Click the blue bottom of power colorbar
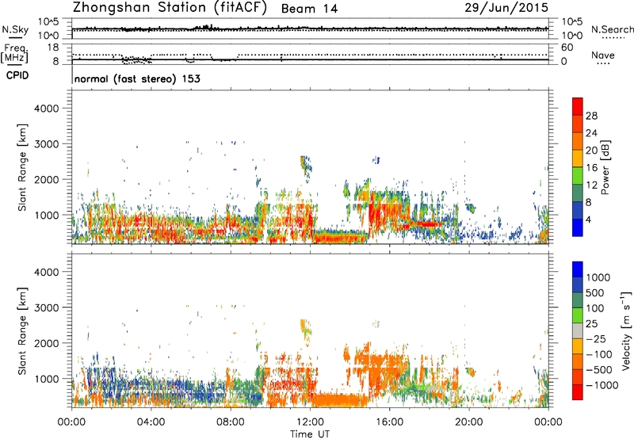 [578, 228]
